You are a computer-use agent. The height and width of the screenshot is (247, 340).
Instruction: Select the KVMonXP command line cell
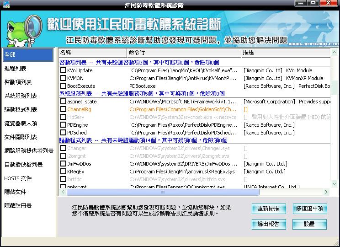pyautogui.click(x=183, y=78)
